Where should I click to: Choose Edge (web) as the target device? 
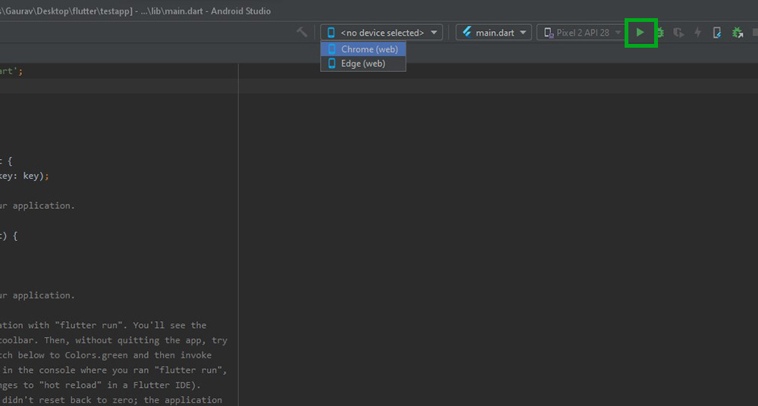[362, 64]
